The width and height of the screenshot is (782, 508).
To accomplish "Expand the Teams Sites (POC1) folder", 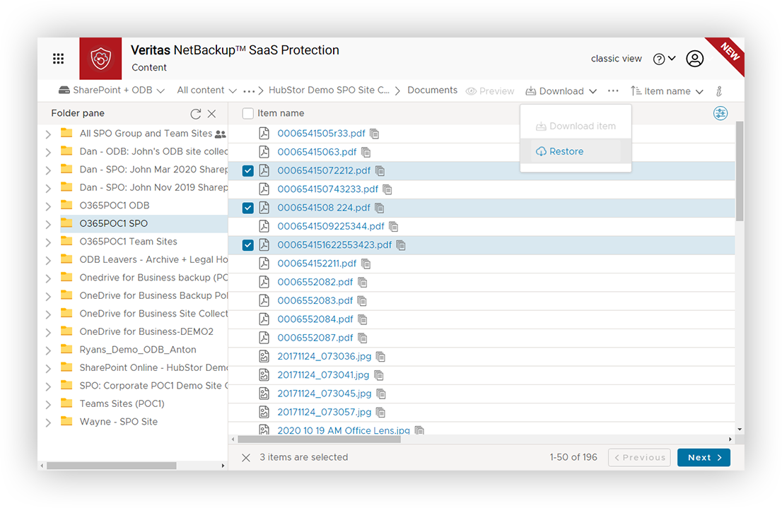I will [x=48, y=404].
